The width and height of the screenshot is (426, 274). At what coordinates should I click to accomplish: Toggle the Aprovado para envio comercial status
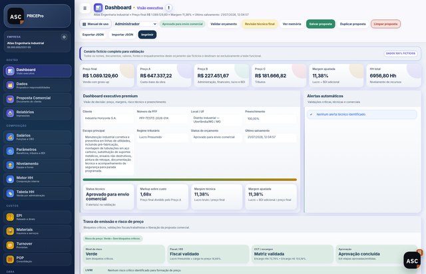[x=182, y=24]
